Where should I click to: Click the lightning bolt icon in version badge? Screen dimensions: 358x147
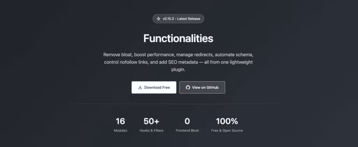coord(159,19)
